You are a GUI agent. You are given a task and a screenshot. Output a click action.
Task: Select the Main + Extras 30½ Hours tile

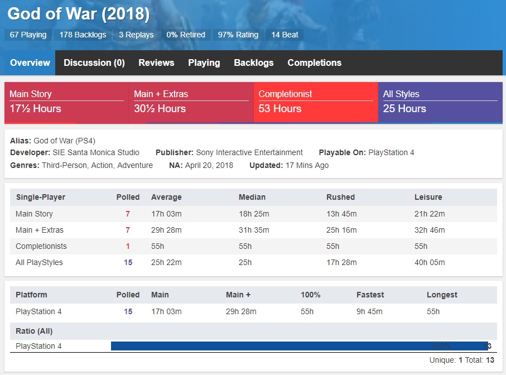(191, 103)
